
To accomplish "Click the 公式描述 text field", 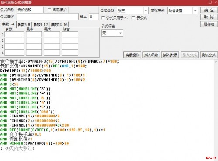I will pos(48,17).
